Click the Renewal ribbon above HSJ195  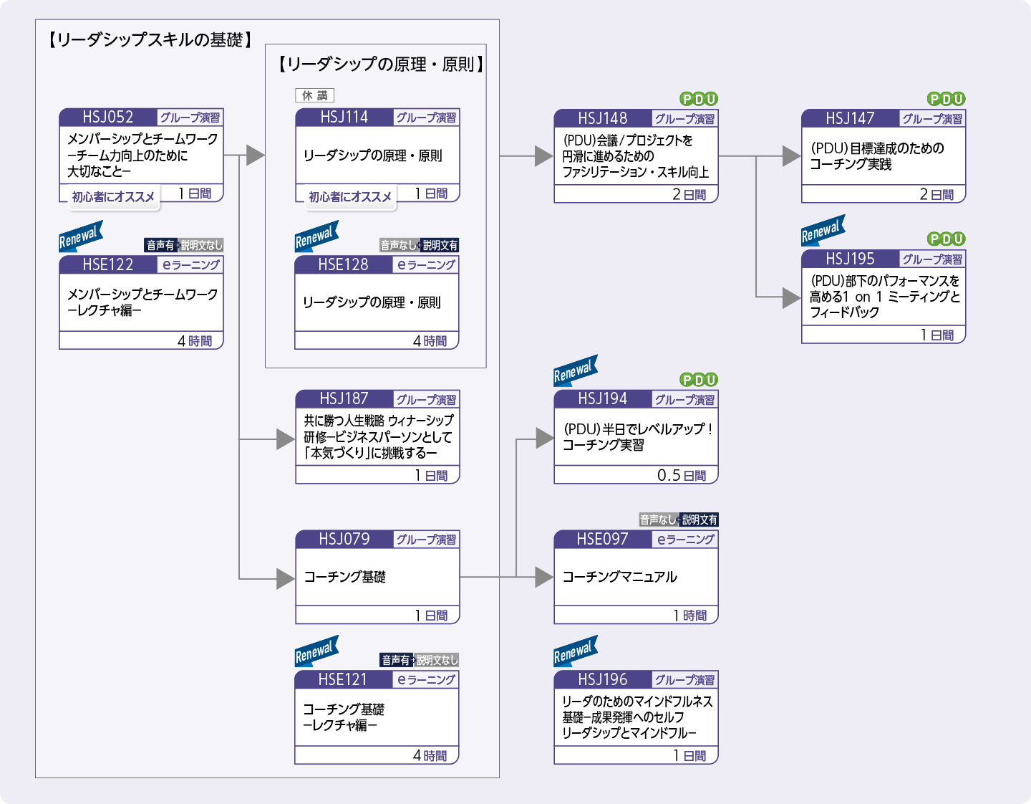click(x=823, y=231)
